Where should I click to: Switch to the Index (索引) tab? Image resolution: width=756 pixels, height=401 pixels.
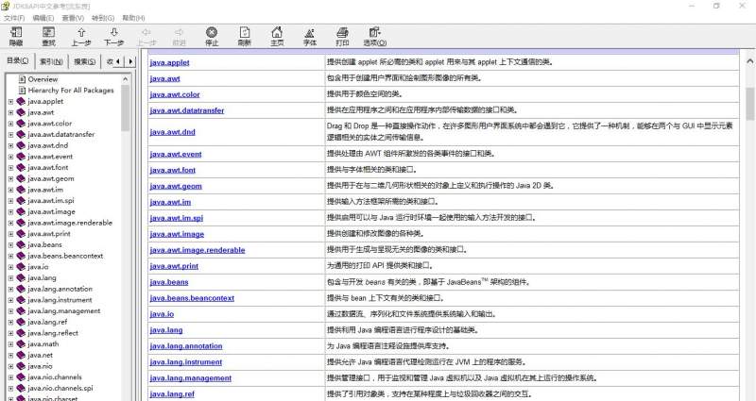tap(52, 61)
